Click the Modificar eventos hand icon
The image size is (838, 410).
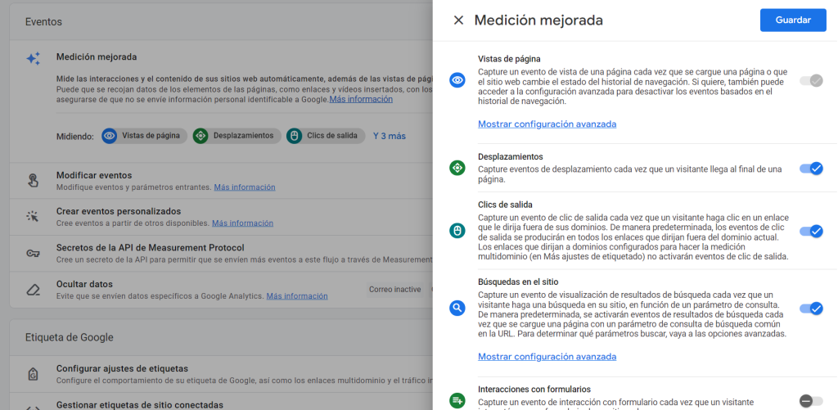coord(33,181)
